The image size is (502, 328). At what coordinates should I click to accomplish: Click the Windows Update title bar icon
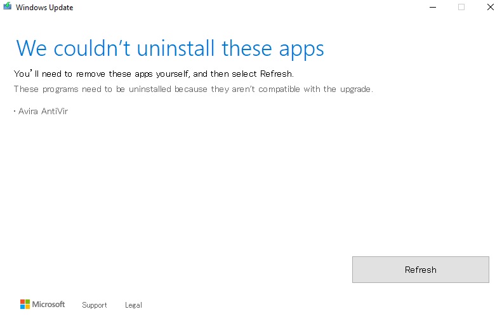(x=8, y=6)
